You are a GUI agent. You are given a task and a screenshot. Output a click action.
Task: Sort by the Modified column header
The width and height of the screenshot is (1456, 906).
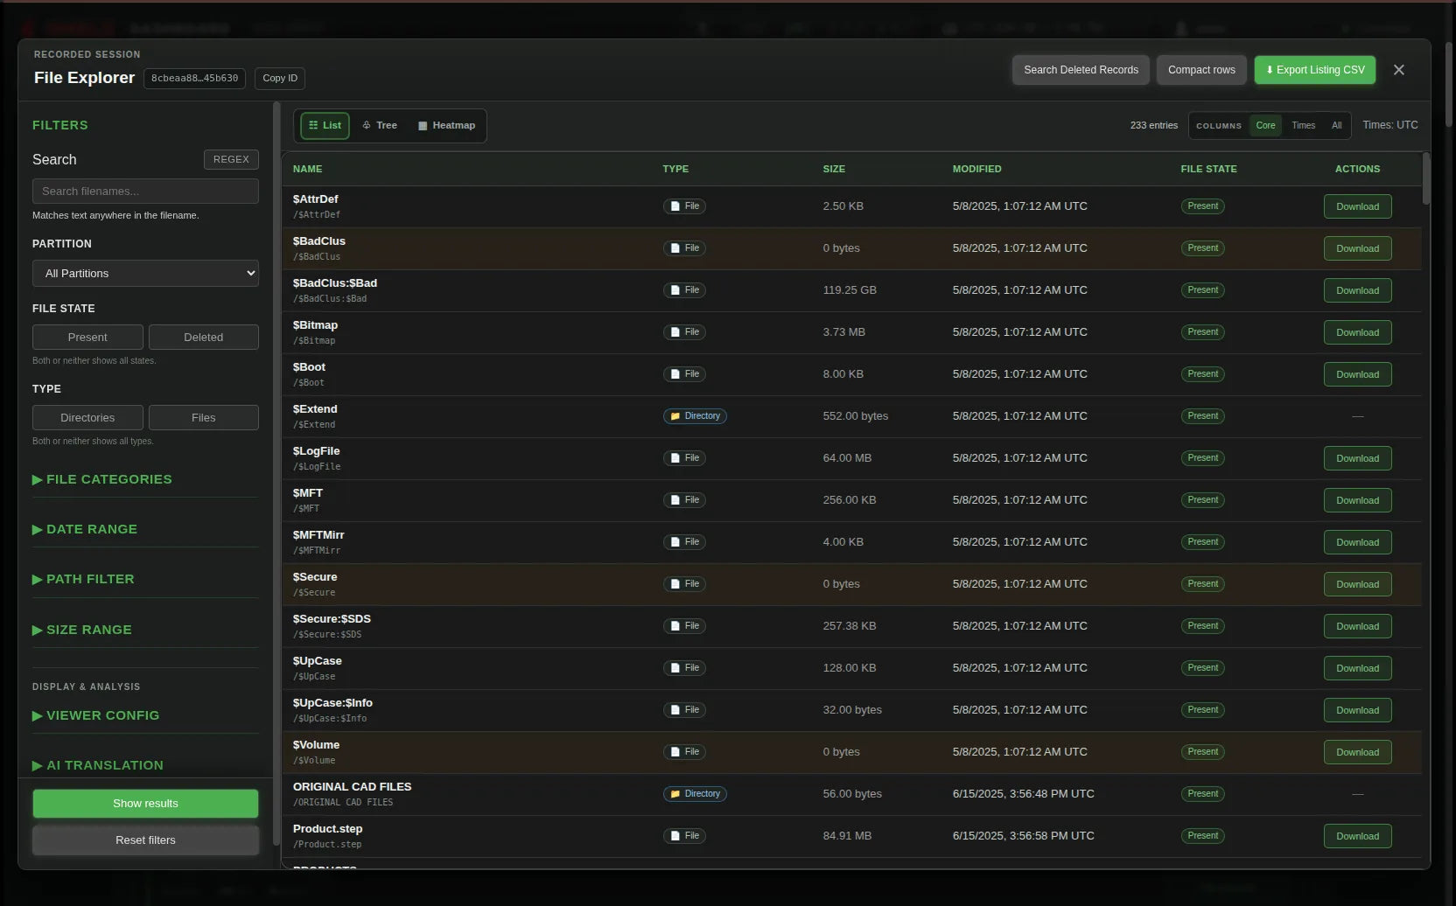(976, 170)
